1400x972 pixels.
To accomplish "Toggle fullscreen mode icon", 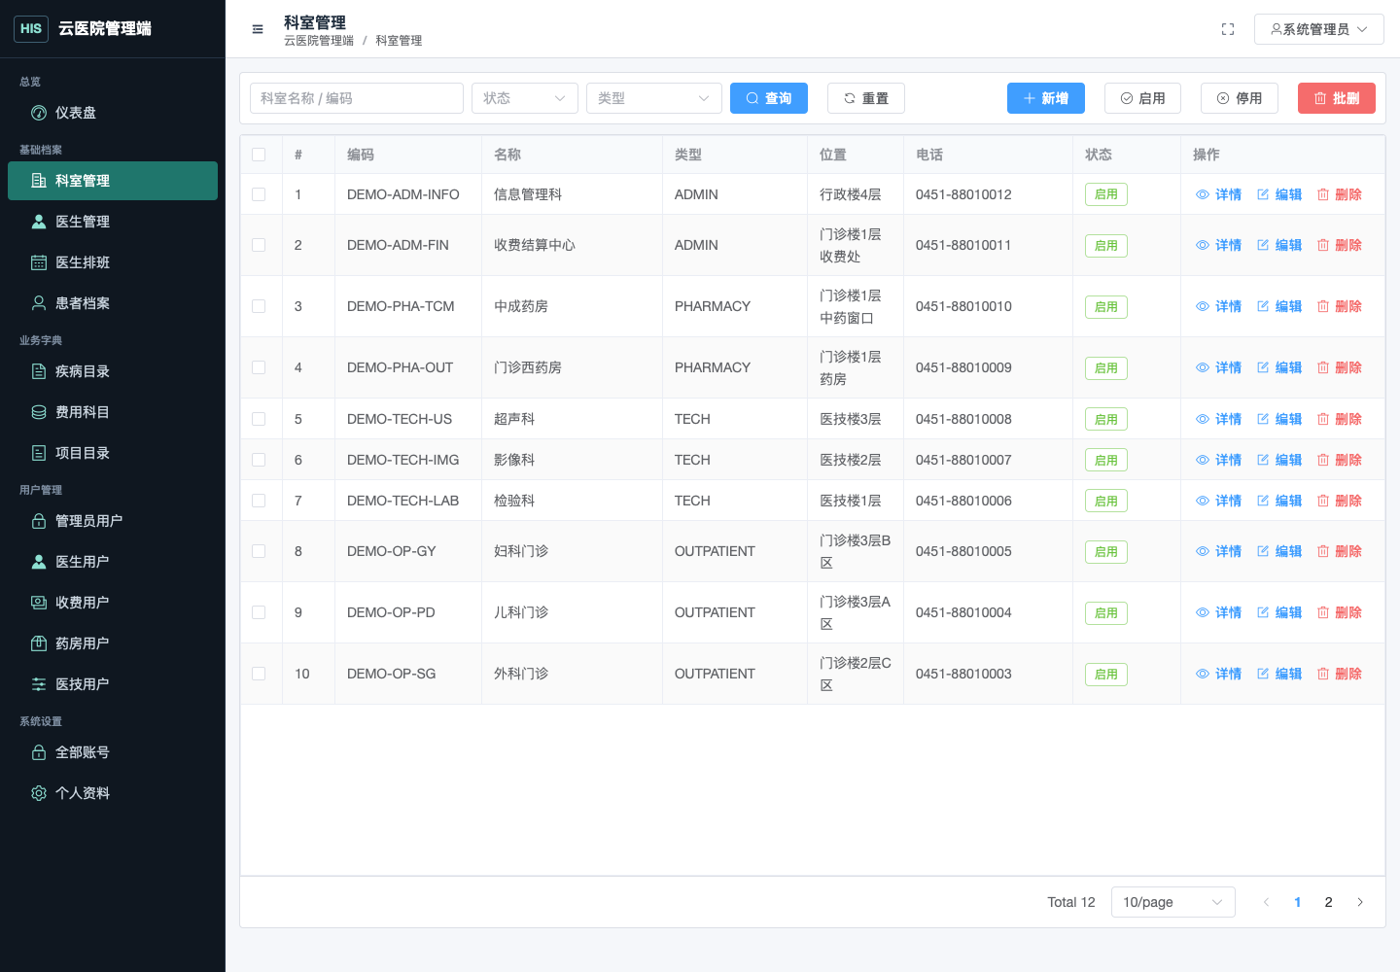I will [x=1228, y=29].
